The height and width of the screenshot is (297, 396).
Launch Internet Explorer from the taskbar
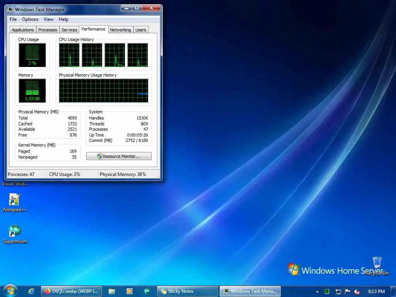[31, 291]
